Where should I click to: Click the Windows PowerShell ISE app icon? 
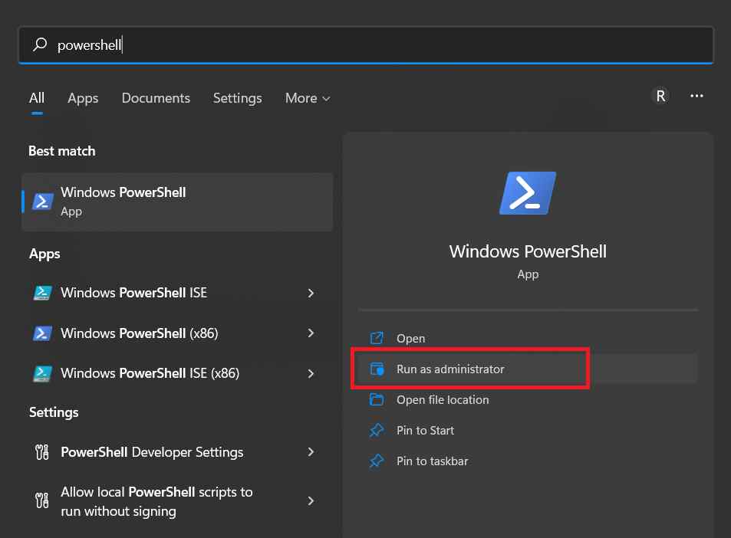pos(42,293)
